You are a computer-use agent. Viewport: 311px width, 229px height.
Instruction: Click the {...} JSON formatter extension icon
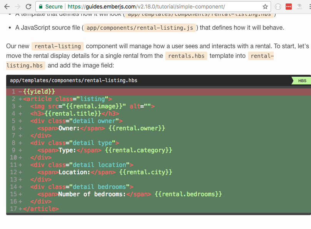pyautogui.click(x=278, y=7)
